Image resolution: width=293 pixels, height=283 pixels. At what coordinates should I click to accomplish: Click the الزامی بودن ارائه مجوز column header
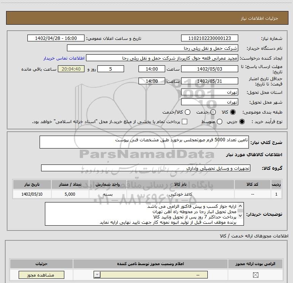click(255, 264)
